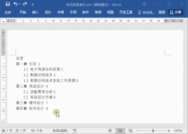Click the 共享 share button
This screenshot has height=134, width=188.
coord(176,12)
